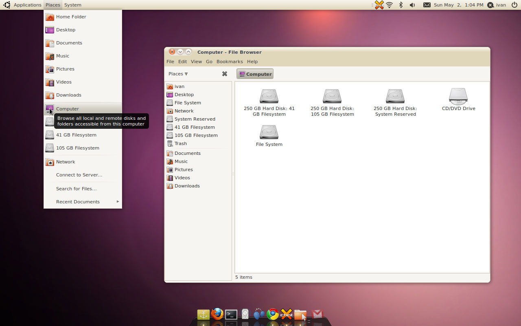Open the File System drive icon
The width and height of the screenshot is (521, 326).
269,132
